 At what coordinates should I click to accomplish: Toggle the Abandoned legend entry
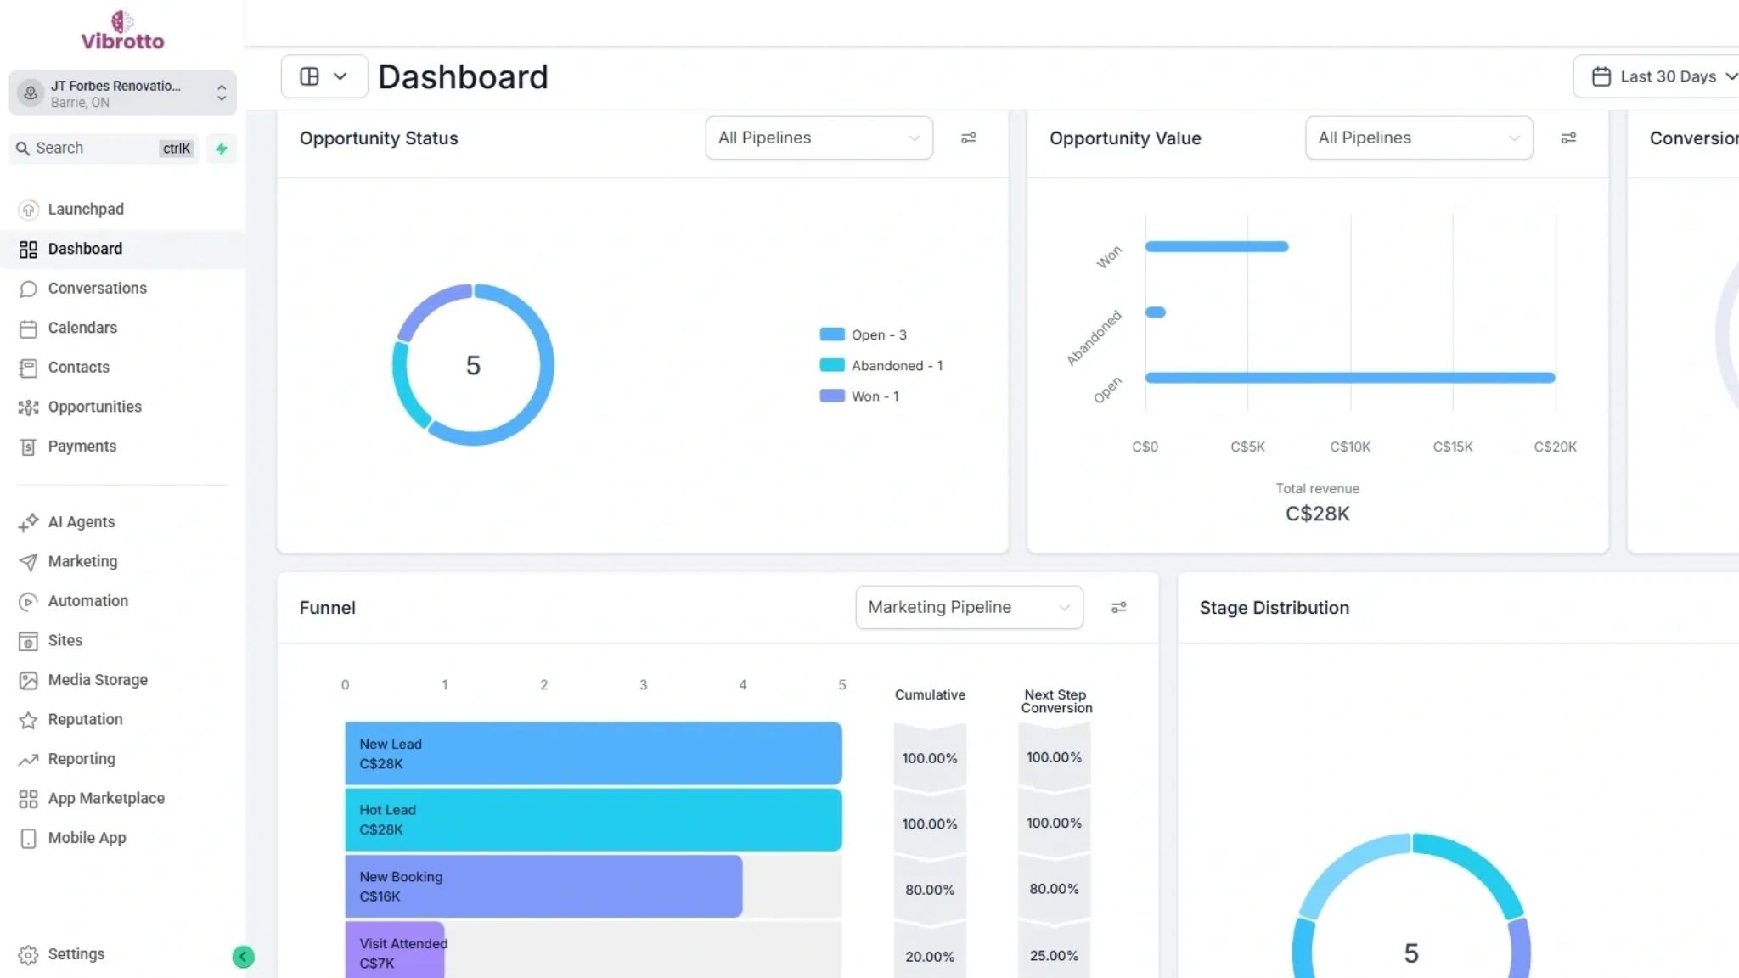coord(882,365)
